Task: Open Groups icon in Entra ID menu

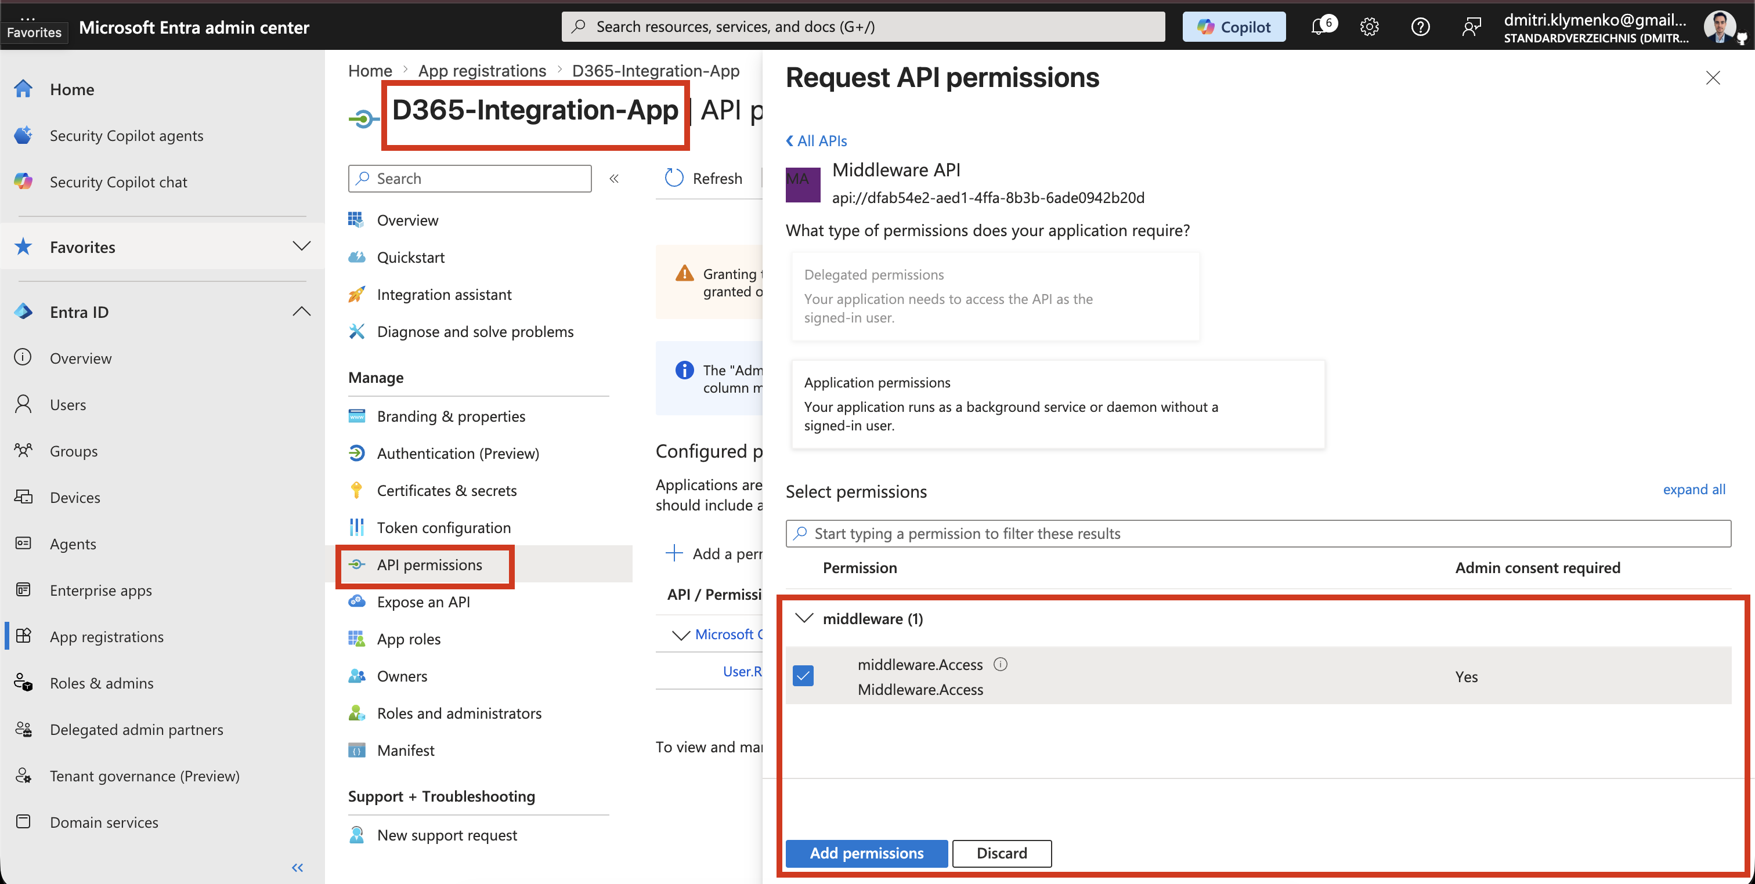Action: [23, 451]
